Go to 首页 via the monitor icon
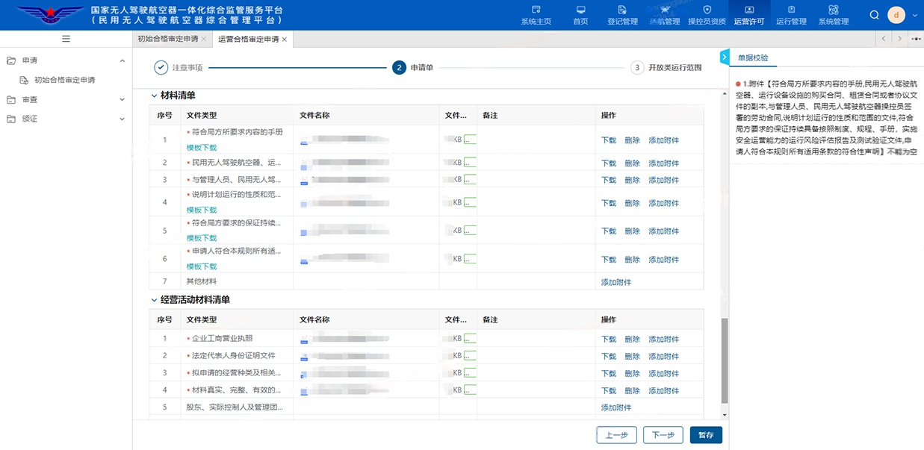The height and width of the screenshot is (450, 924). tap(580, 15)
